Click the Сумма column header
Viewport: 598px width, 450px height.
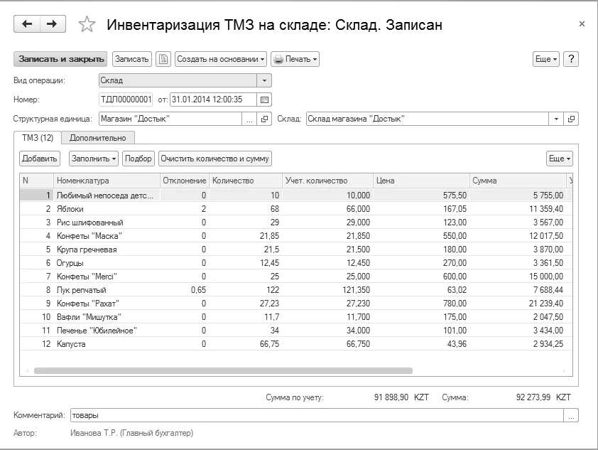pos(518,181)
